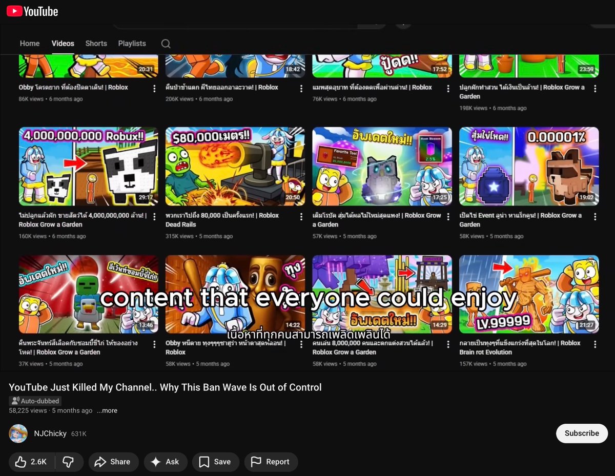The image size is (615, 476).
Task: Switch to the Home tab
Action: click(30, 44)
